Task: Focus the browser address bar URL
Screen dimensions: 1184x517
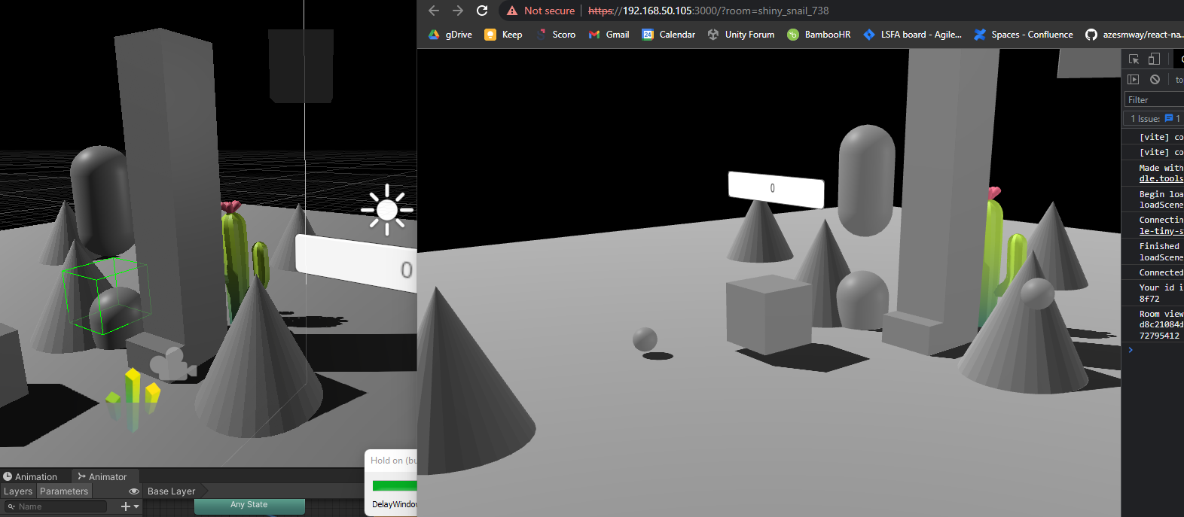Action: click(708, 11)
